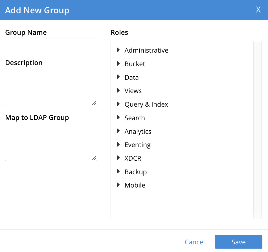Image resolution: width=268 pixels, height=252 pixels.
Task: Expand the Eventing roles section
Action: click(x=118, y=145)
